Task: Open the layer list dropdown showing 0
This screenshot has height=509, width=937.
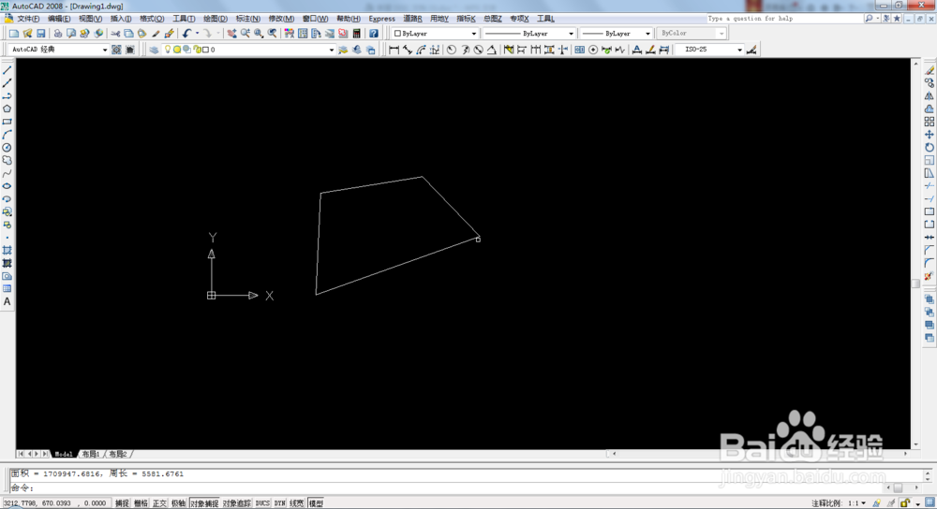Action: point(332,50)
